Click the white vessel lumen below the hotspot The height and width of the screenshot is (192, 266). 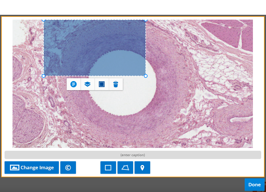125,97
